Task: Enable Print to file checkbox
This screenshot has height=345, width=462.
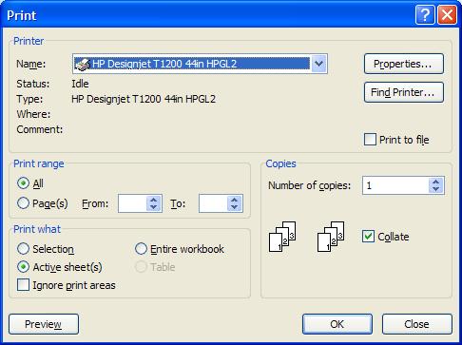Action: click(370, 140)
